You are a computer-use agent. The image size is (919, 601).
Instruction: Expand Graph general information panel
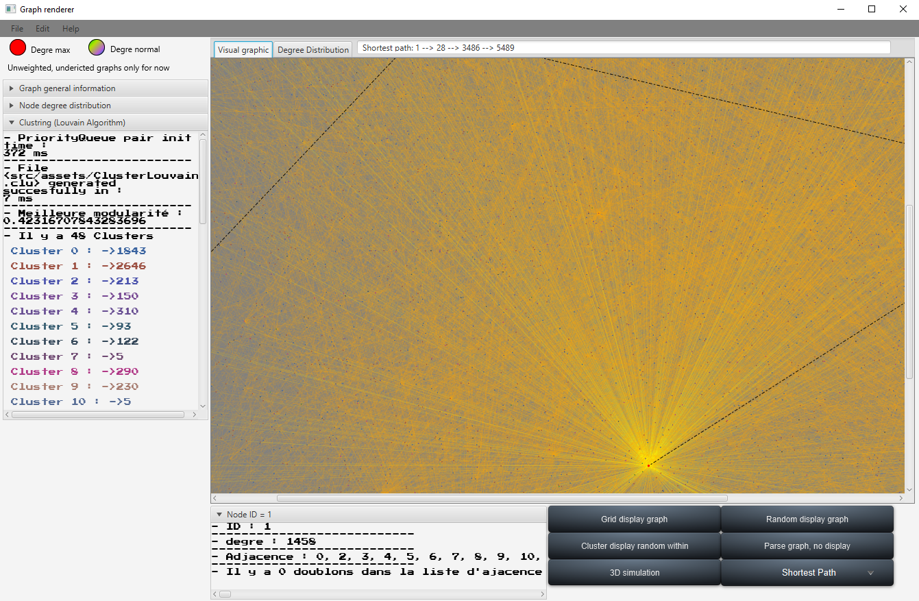coord(106,88)
